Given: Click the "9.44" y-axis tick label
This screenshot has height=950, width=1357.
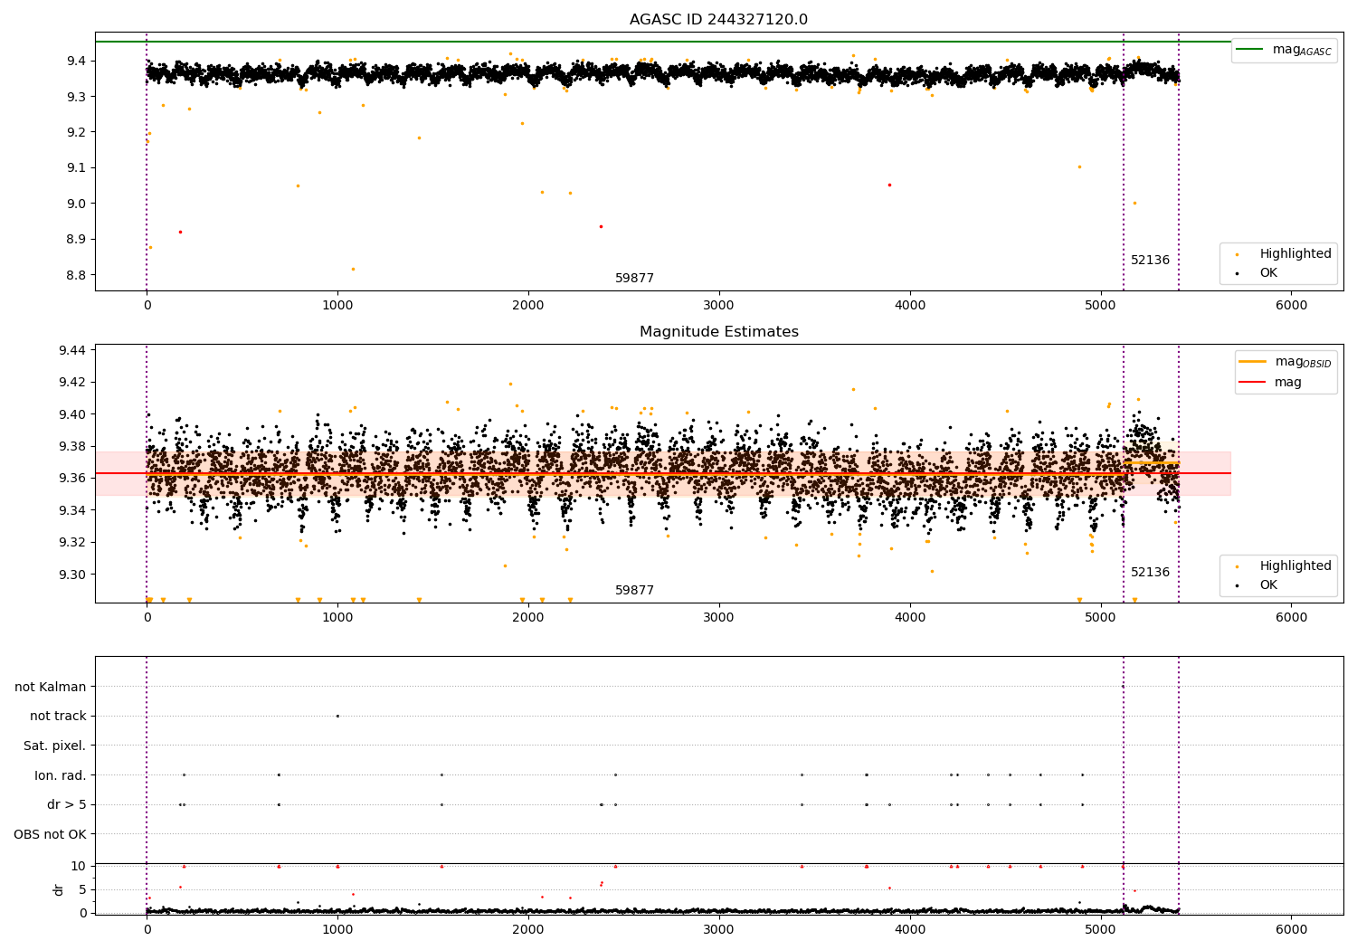Looking at the screenshot, I should point(72,350).
